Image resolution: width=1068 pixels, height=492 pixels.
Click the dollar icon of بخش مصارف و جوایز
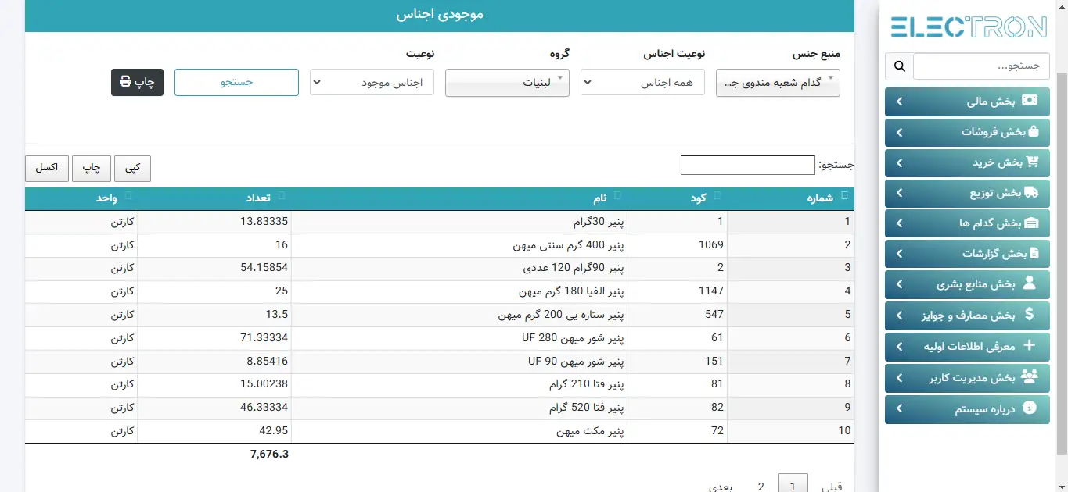(x=1030, y=315)
